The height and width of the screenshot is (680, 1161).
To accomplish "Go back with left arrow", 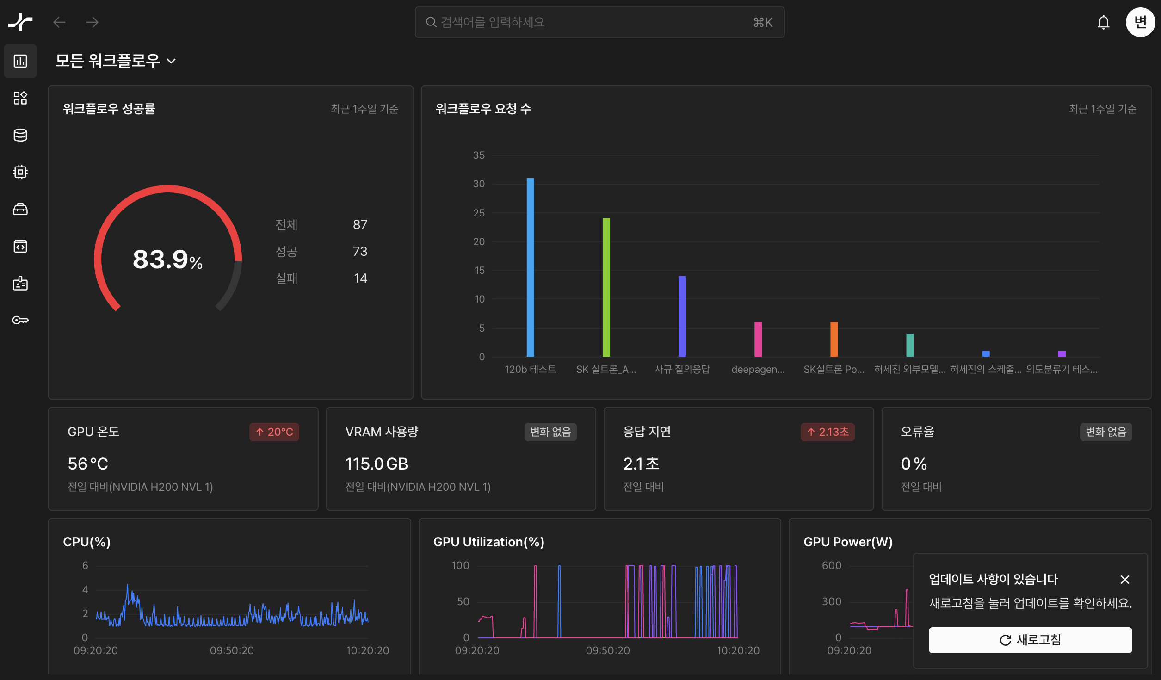I will pyautogui.click(x=59, y=22).
